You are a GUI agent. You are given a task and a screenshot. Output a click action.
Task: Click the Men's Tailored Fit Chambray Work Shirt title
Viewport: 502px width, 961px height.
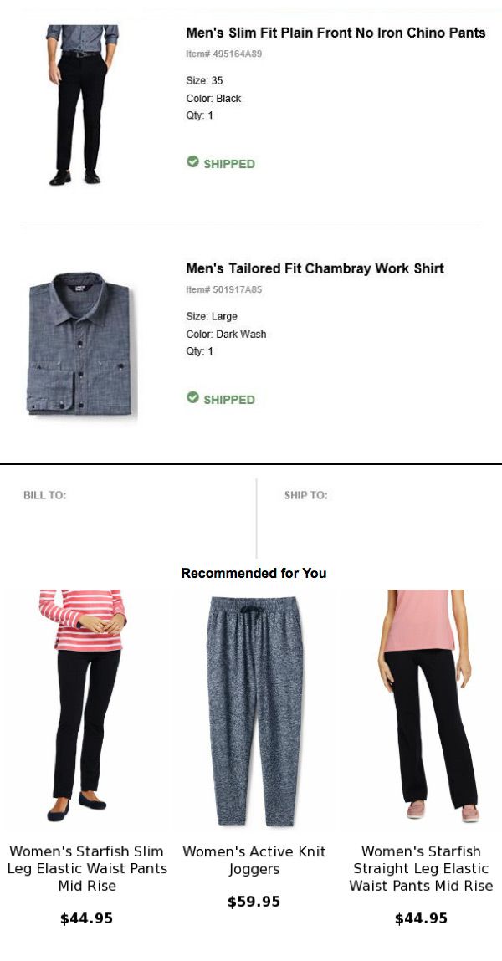315,268
